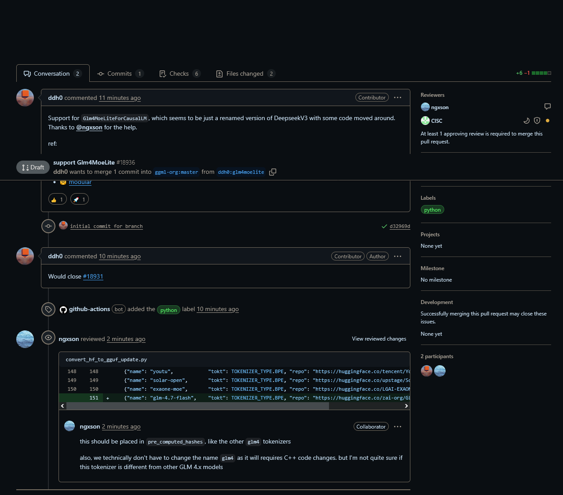Image resolution: width=563 pixels, height=495 pixels.
Task: Click View reviewed changes
Action: click(x=379, y=339)
